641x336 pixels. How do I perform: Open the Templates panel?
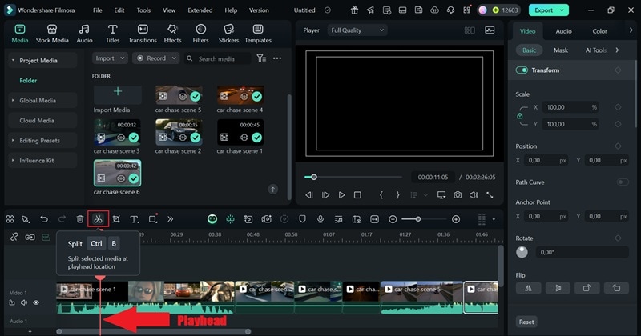(x=258, y=34)
